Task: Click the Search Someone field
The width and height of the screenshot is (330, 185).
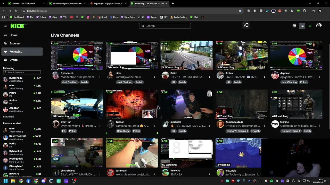Action: coord(22,72)
